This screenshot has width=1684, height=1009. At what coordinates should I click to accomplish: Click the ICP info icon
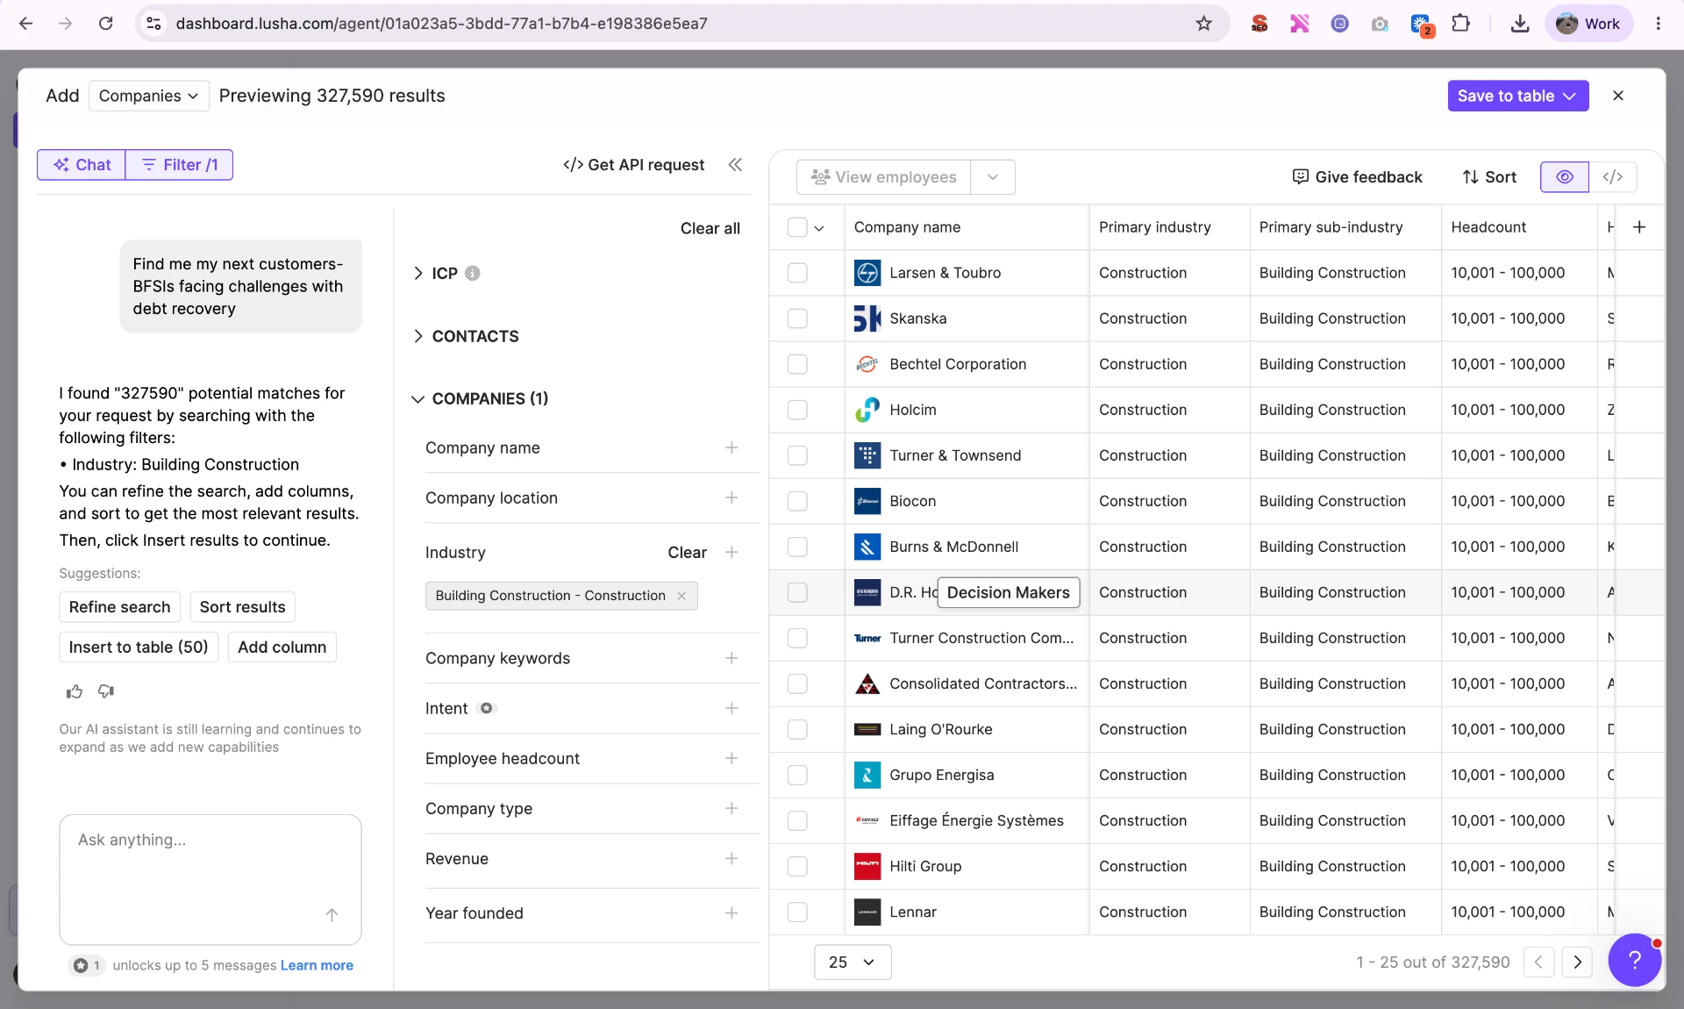[x=473, y=274]
